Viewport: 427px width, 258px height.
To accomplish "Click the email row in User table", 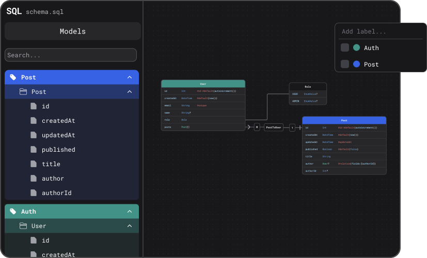I will [x=203, y=105].
